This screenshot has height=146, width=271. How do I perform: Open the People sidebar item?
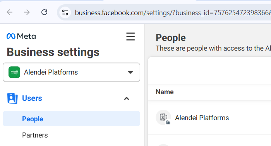pyautogui.click(x=71, y=119)
